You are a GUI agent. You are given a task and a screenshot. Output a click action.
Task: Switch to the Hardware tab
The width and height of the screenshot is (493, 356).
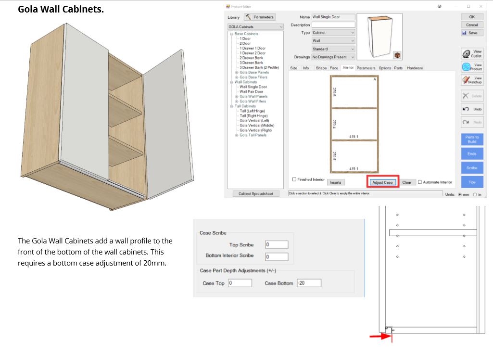[415, 68]
